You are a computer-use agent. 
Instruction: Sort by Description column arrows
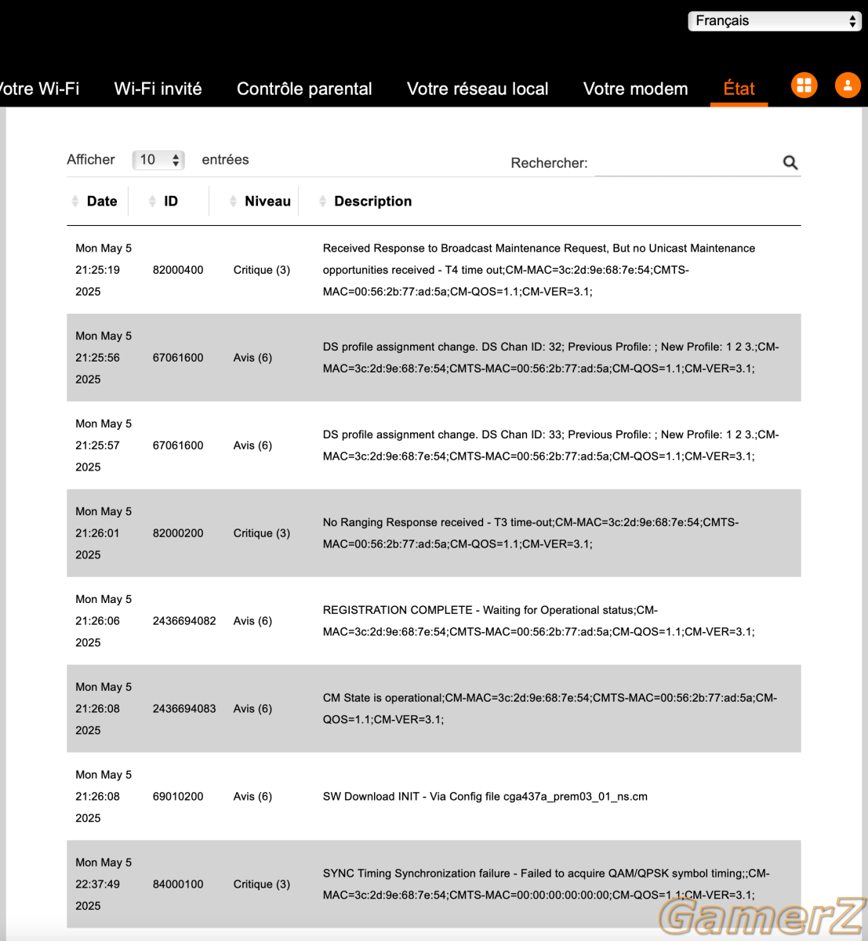pyautogui.click(x=322, y=202)
